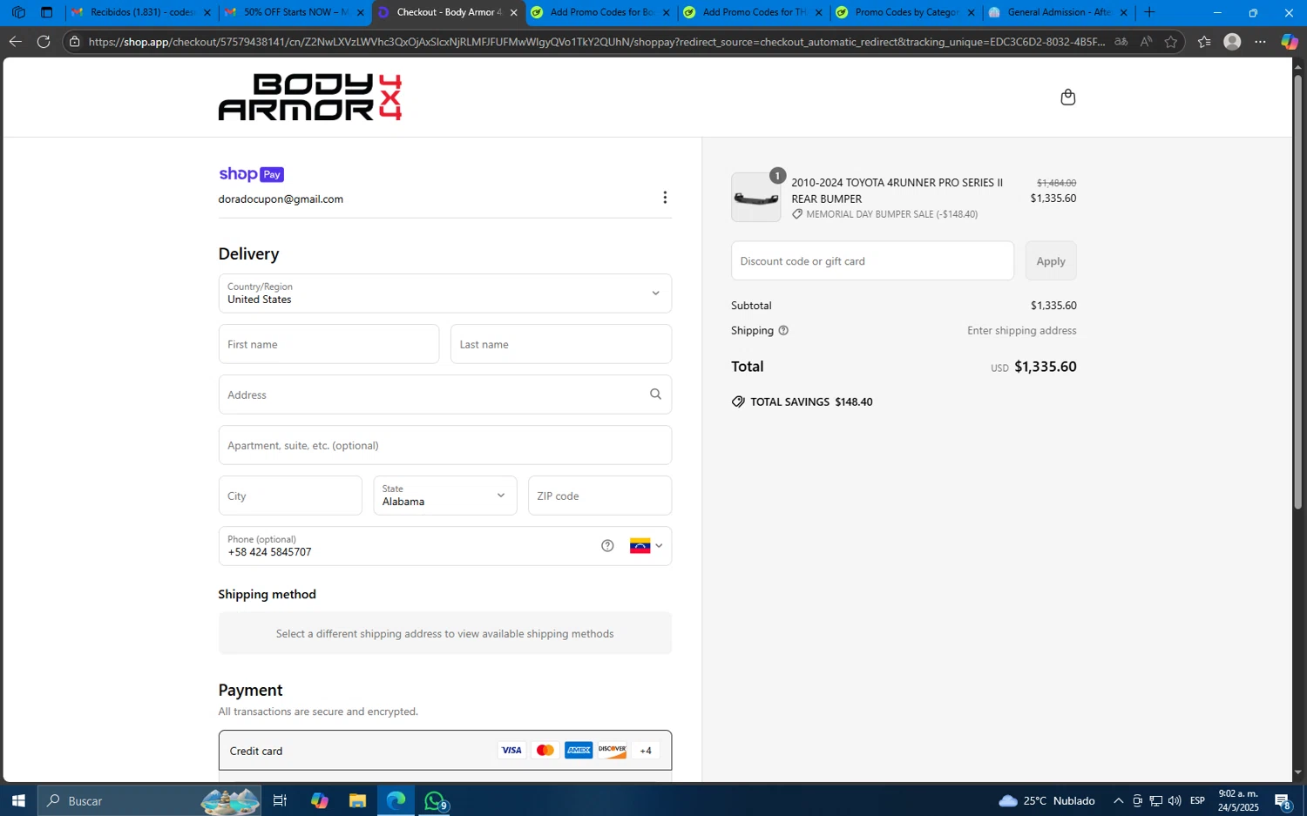1307x816 pixels.
Task: Close the Promo Codes by Category tab
Action: [x=971, y=12]
